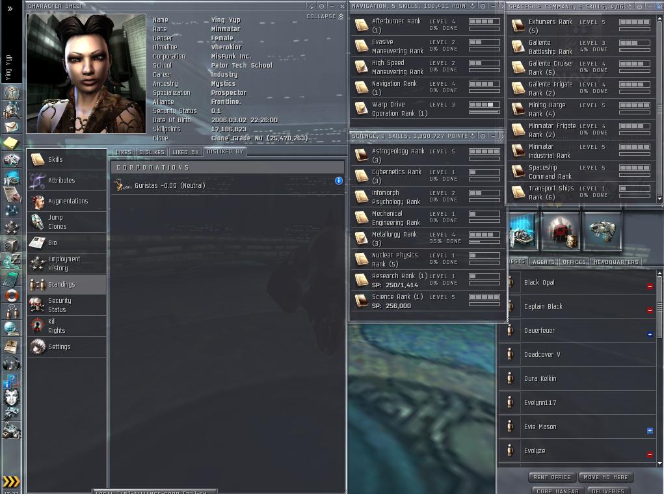Open Security Status section
The height and width of the screenshot is (494, 664).
click(x=67, y=305)
